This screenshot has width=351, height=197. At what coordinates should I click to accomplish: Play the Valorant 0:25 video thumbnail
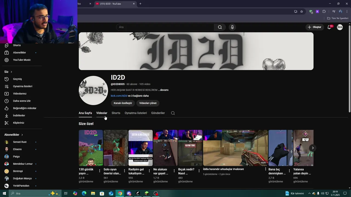pyautogui.click(x=235, y=148)
